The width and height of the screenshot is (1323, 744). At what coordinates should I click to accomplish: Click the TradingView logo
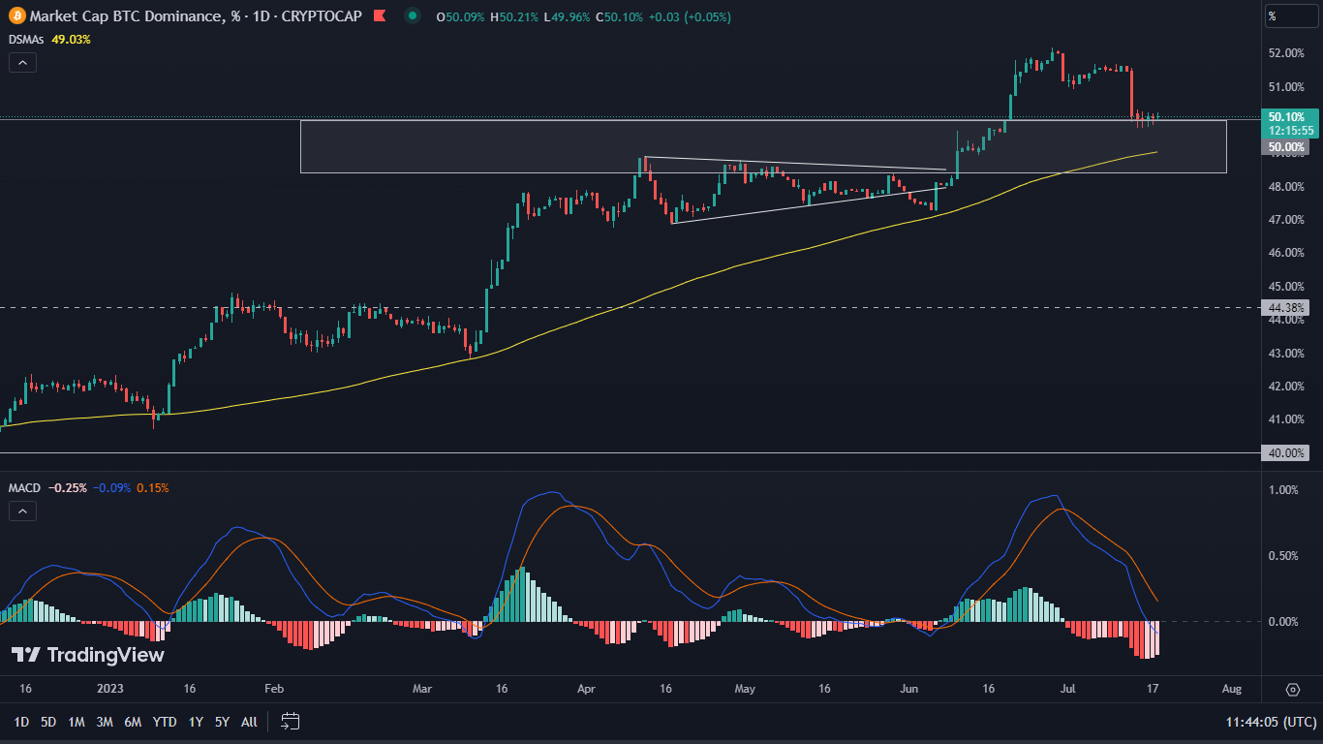click(x=88, y=655)
